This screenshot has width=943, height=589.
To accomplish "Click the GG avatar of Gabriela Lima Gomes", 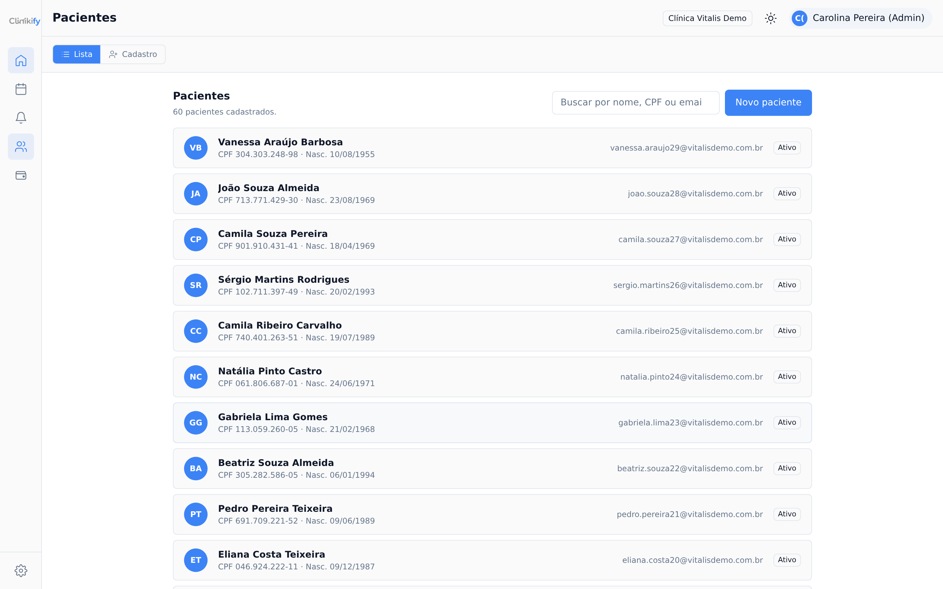I will 195,423.
